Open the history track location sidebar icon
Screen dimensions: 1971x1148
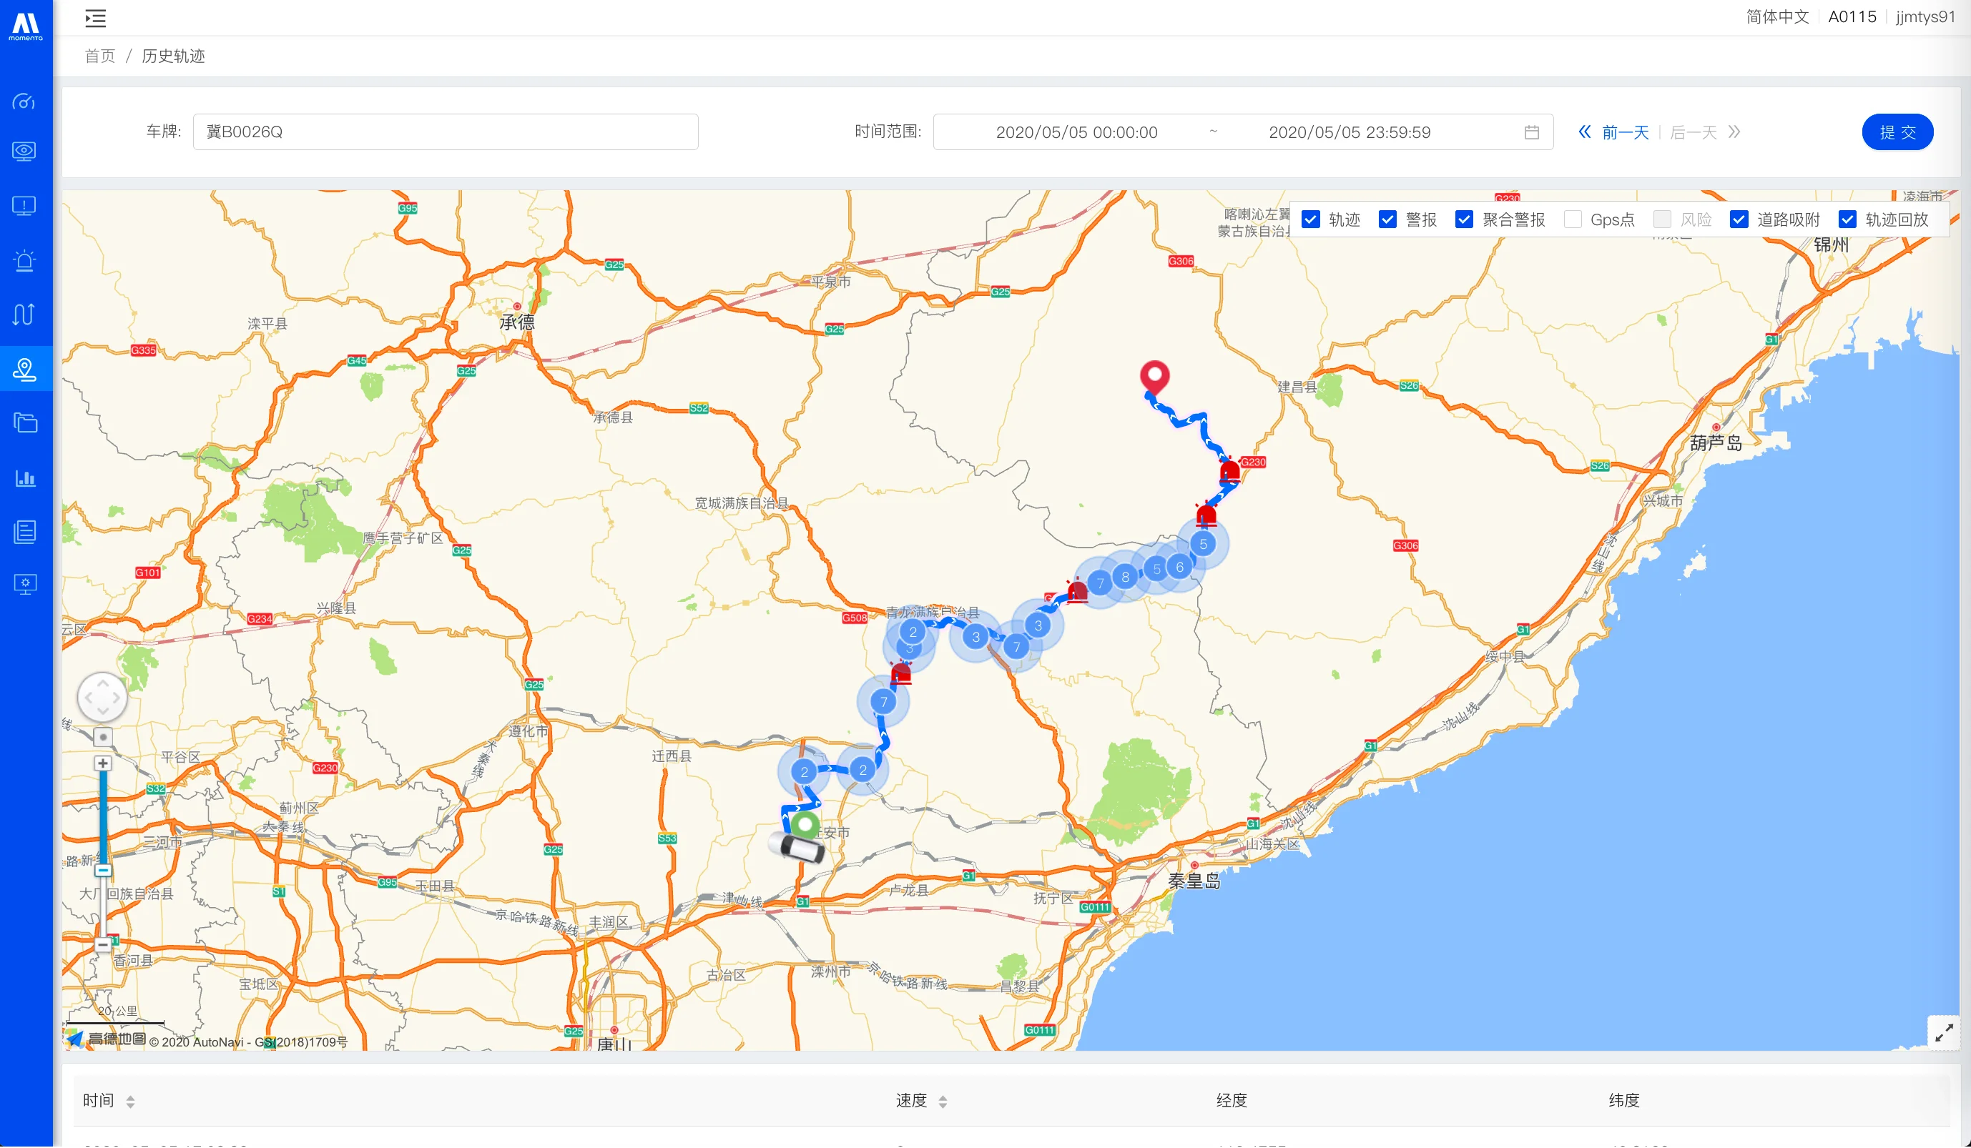(x=24, y=369)
